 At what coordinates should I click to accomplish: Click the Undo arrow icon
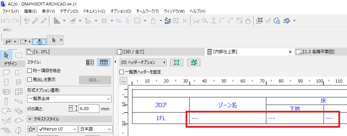[x=7, y=21]
